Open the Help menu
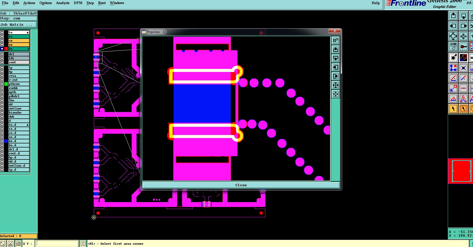Screen dimensions: 473x247 coord(376,3)
